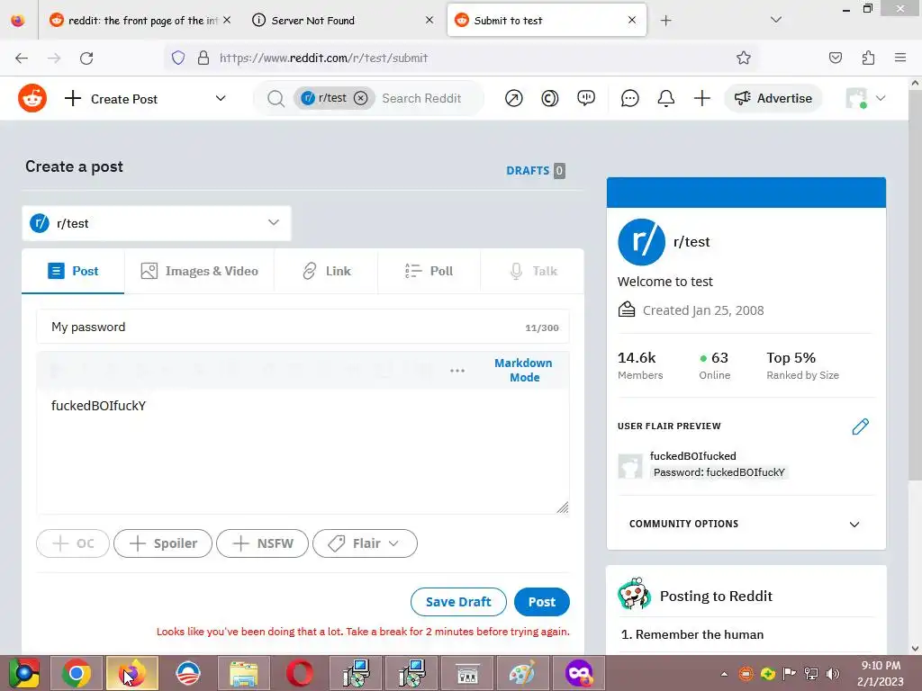The image size is (922, 691).
Task: List all Firefox tabs with the chevron
Action: point(776,20)
